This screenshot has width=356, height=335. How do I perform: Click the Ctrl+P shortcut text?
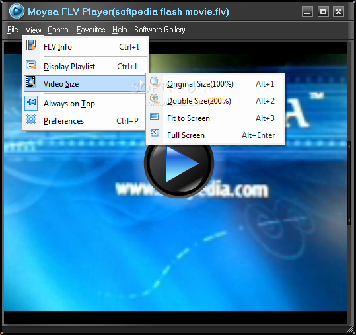coord(127,121)
